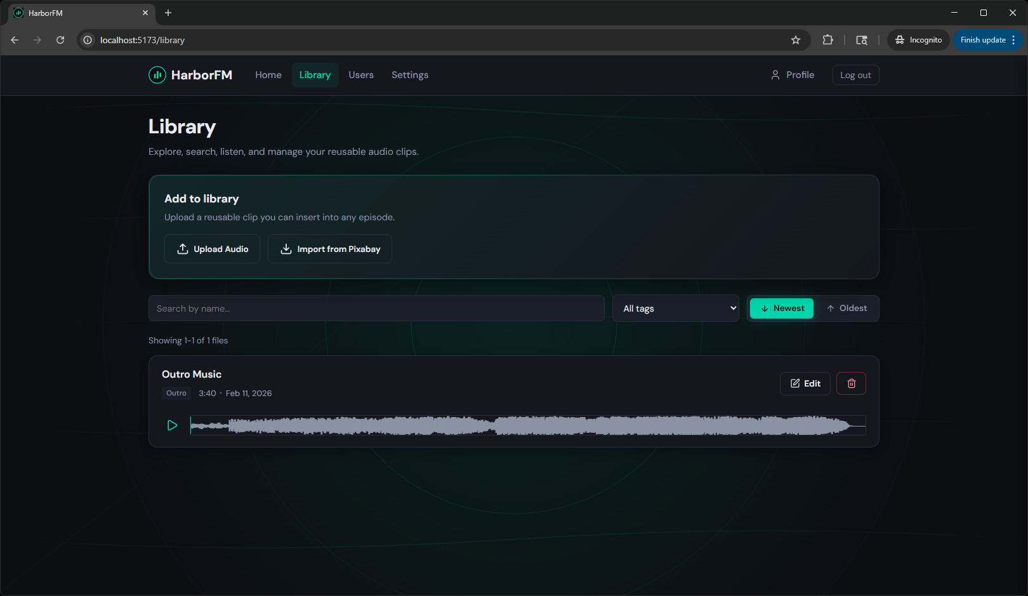Image resolution: width=1028 pixels, height=596 pixels.
Task: Enable Newest sorting order
Action: 781,308
